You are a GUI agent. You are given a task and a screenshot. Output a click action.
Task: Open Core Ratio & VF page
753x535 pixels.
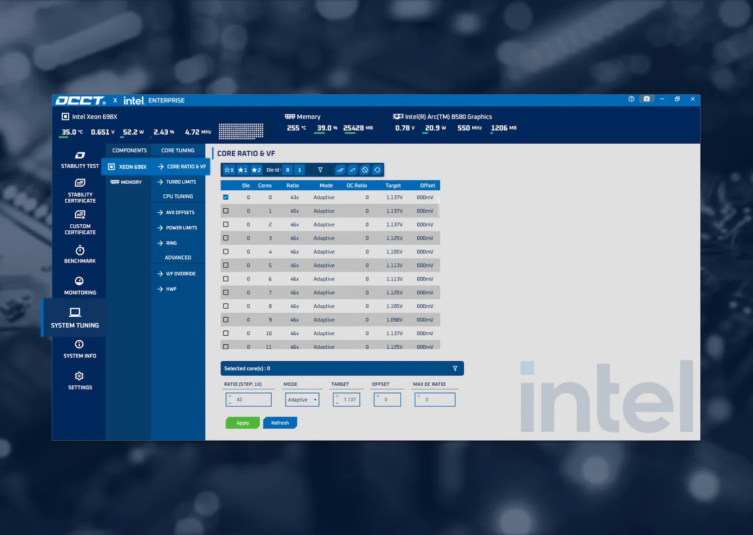point(182,167)
